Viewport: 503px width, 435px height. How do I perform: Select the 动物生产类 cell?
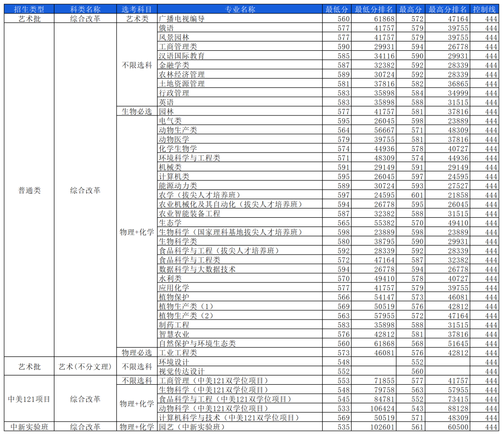(240, 130)
